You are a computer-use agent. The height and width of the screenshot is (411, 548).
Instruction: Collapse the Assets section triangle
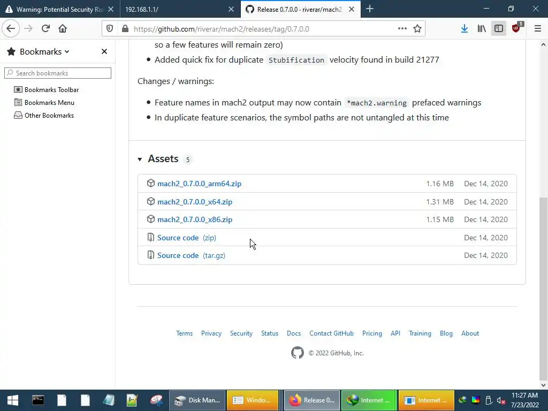(140, 159)
